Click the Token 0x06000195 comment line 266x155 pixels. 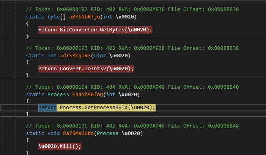point(132,126)
